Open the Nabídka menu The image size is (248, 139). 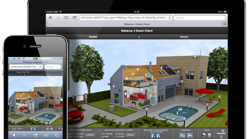(x=93, y=37)
